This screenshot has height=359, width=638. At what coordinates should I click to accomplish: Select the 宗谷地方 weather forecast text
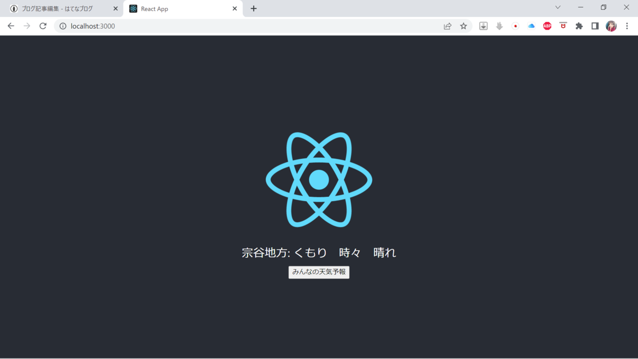pyautogui.click(x=319, y=253)
